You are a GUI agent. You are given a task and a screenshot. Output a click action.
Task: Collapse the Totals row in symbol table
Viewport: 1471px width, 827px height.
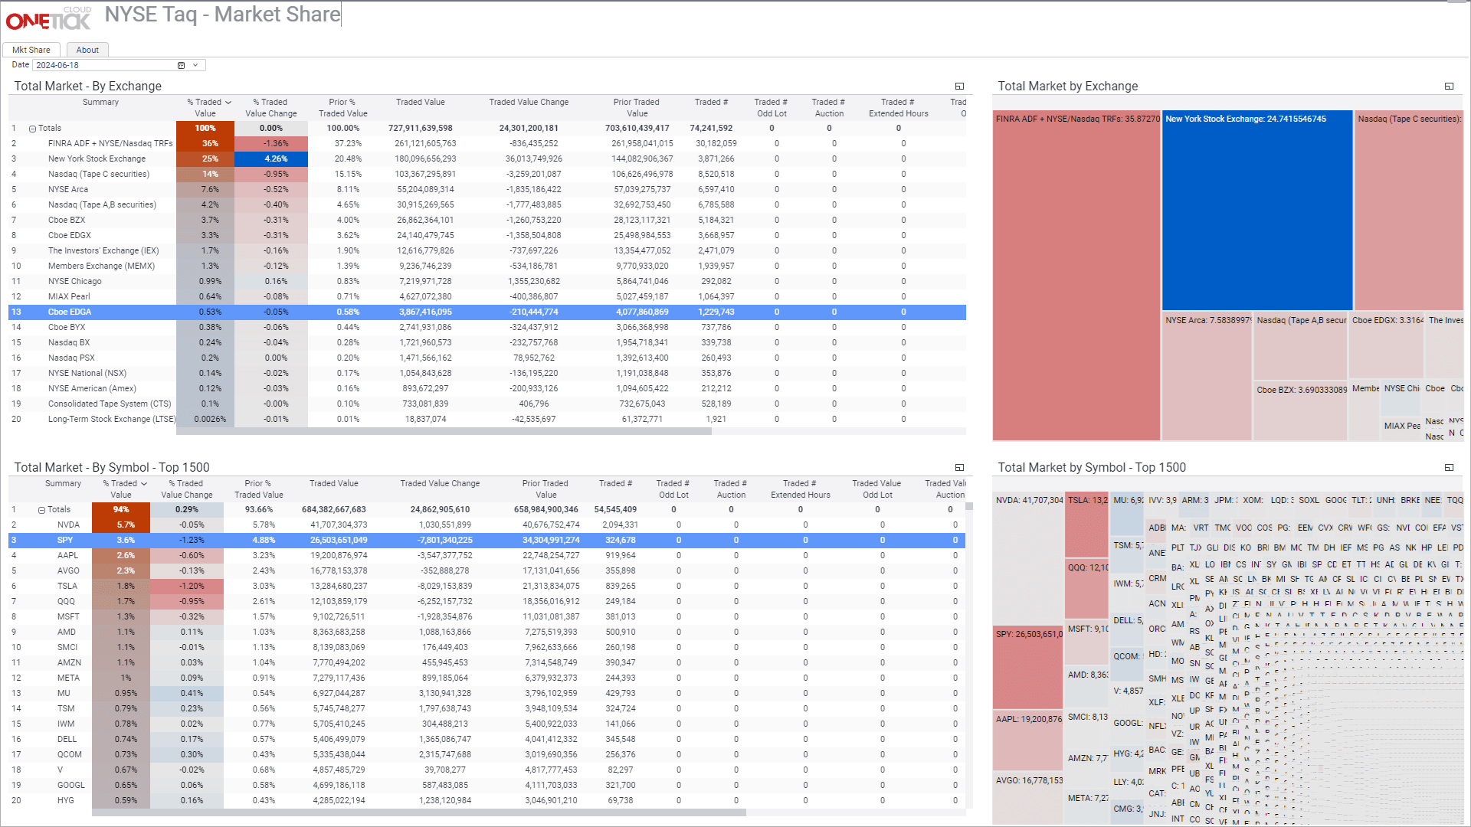coord(42,511)
